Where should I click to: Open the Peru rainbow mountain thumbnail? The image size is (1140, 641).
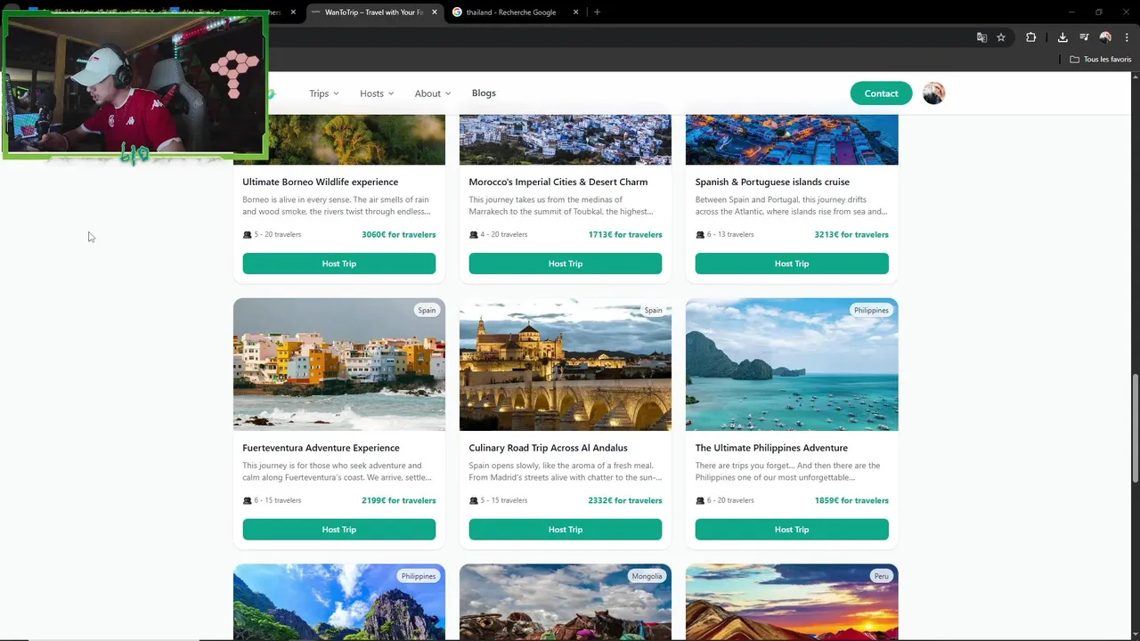point(792,602)
